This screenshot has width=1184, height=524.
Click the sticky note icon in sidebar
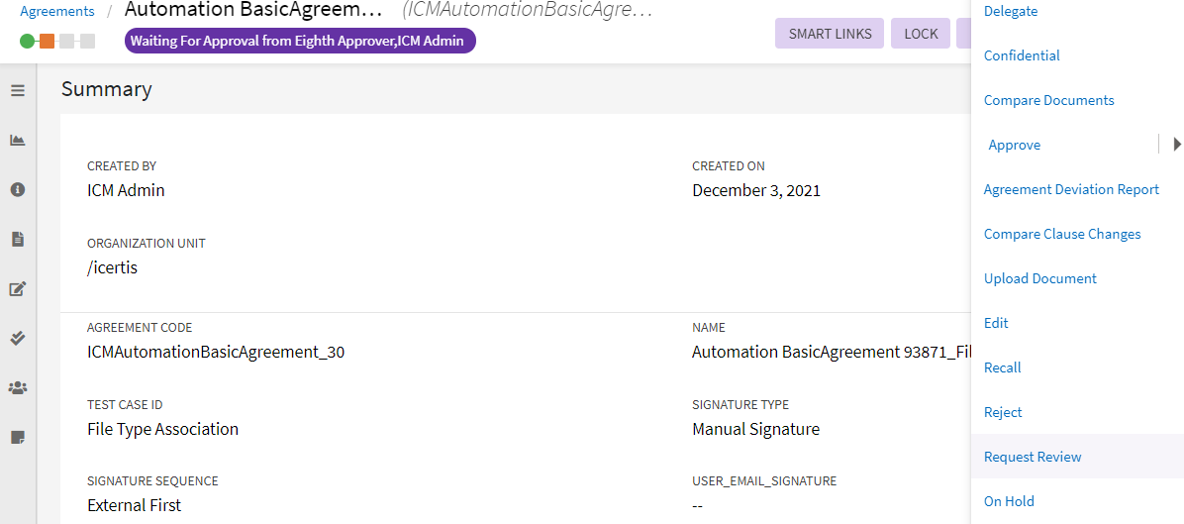pyautogui.click(x=17, y=437)
